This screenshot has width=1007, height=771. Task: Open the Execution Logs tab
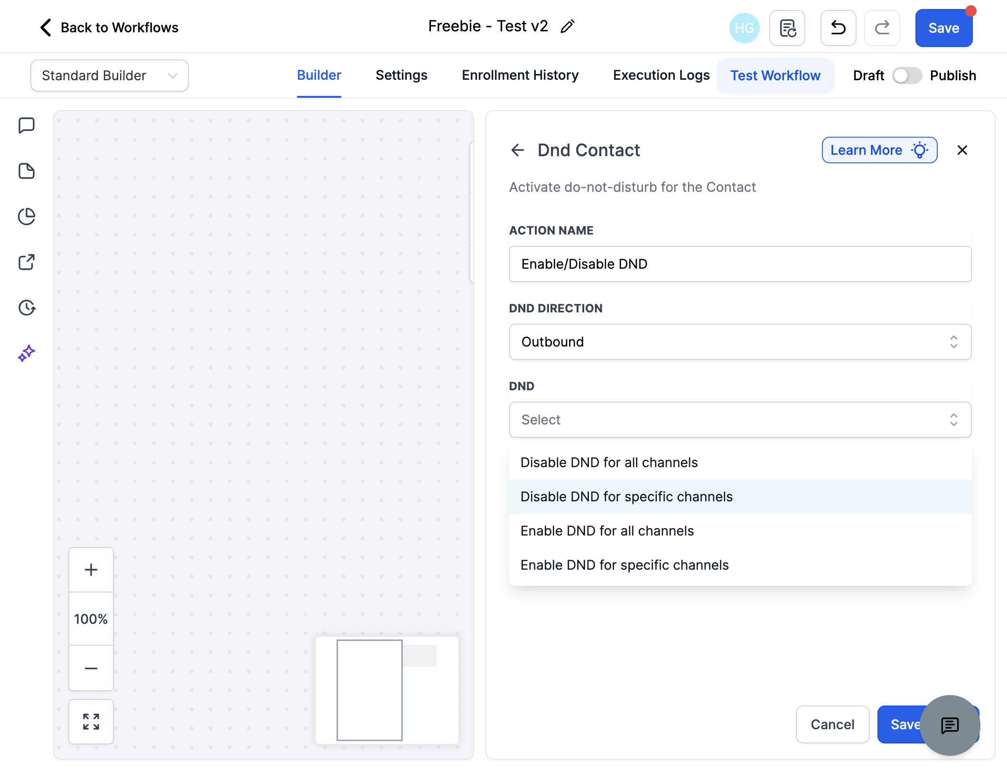pyautogui.click(x=662, y=75)
